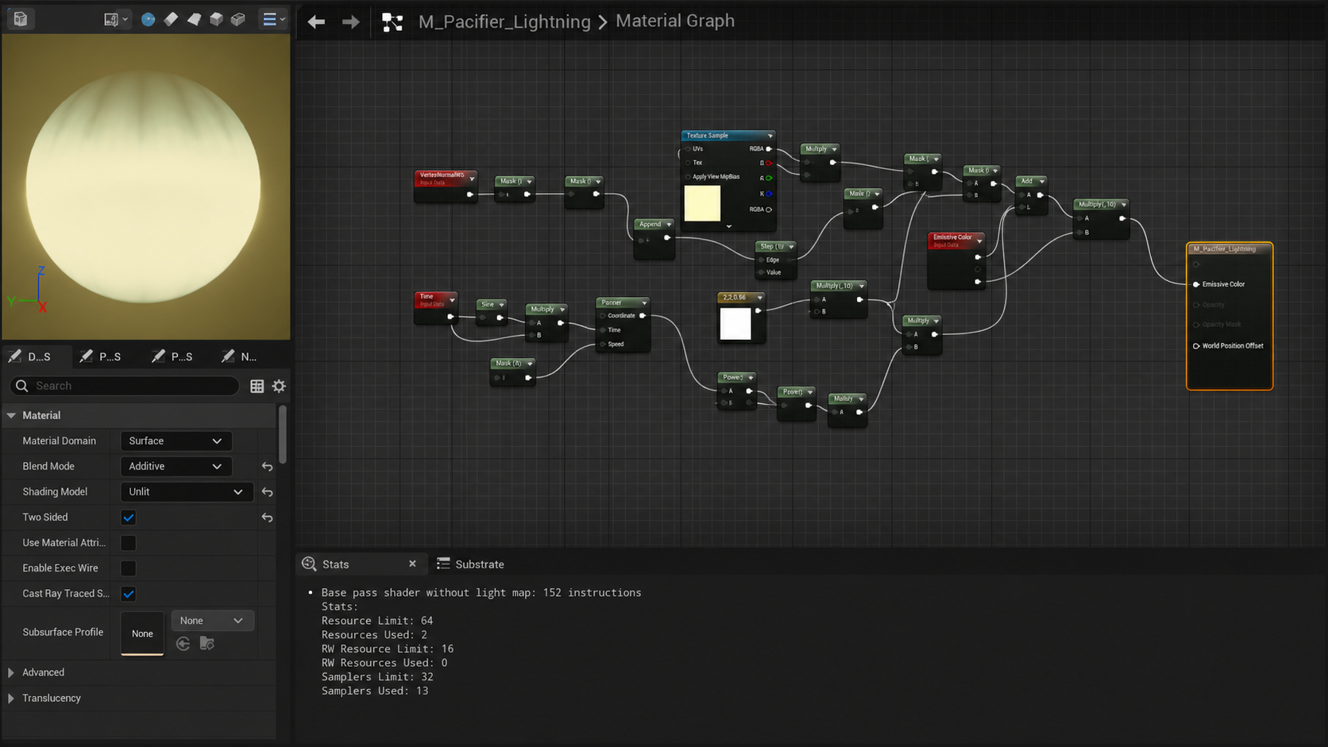The image size is (1328, 747).
Task: Click the World Position Offset pin
Action: (x=1196, y=346)
